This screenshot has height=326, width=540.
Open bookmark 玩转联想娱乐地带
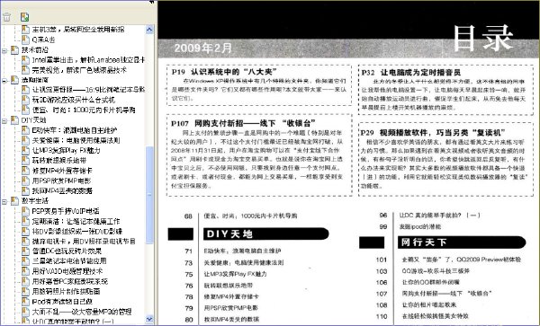tap(58, 161)
